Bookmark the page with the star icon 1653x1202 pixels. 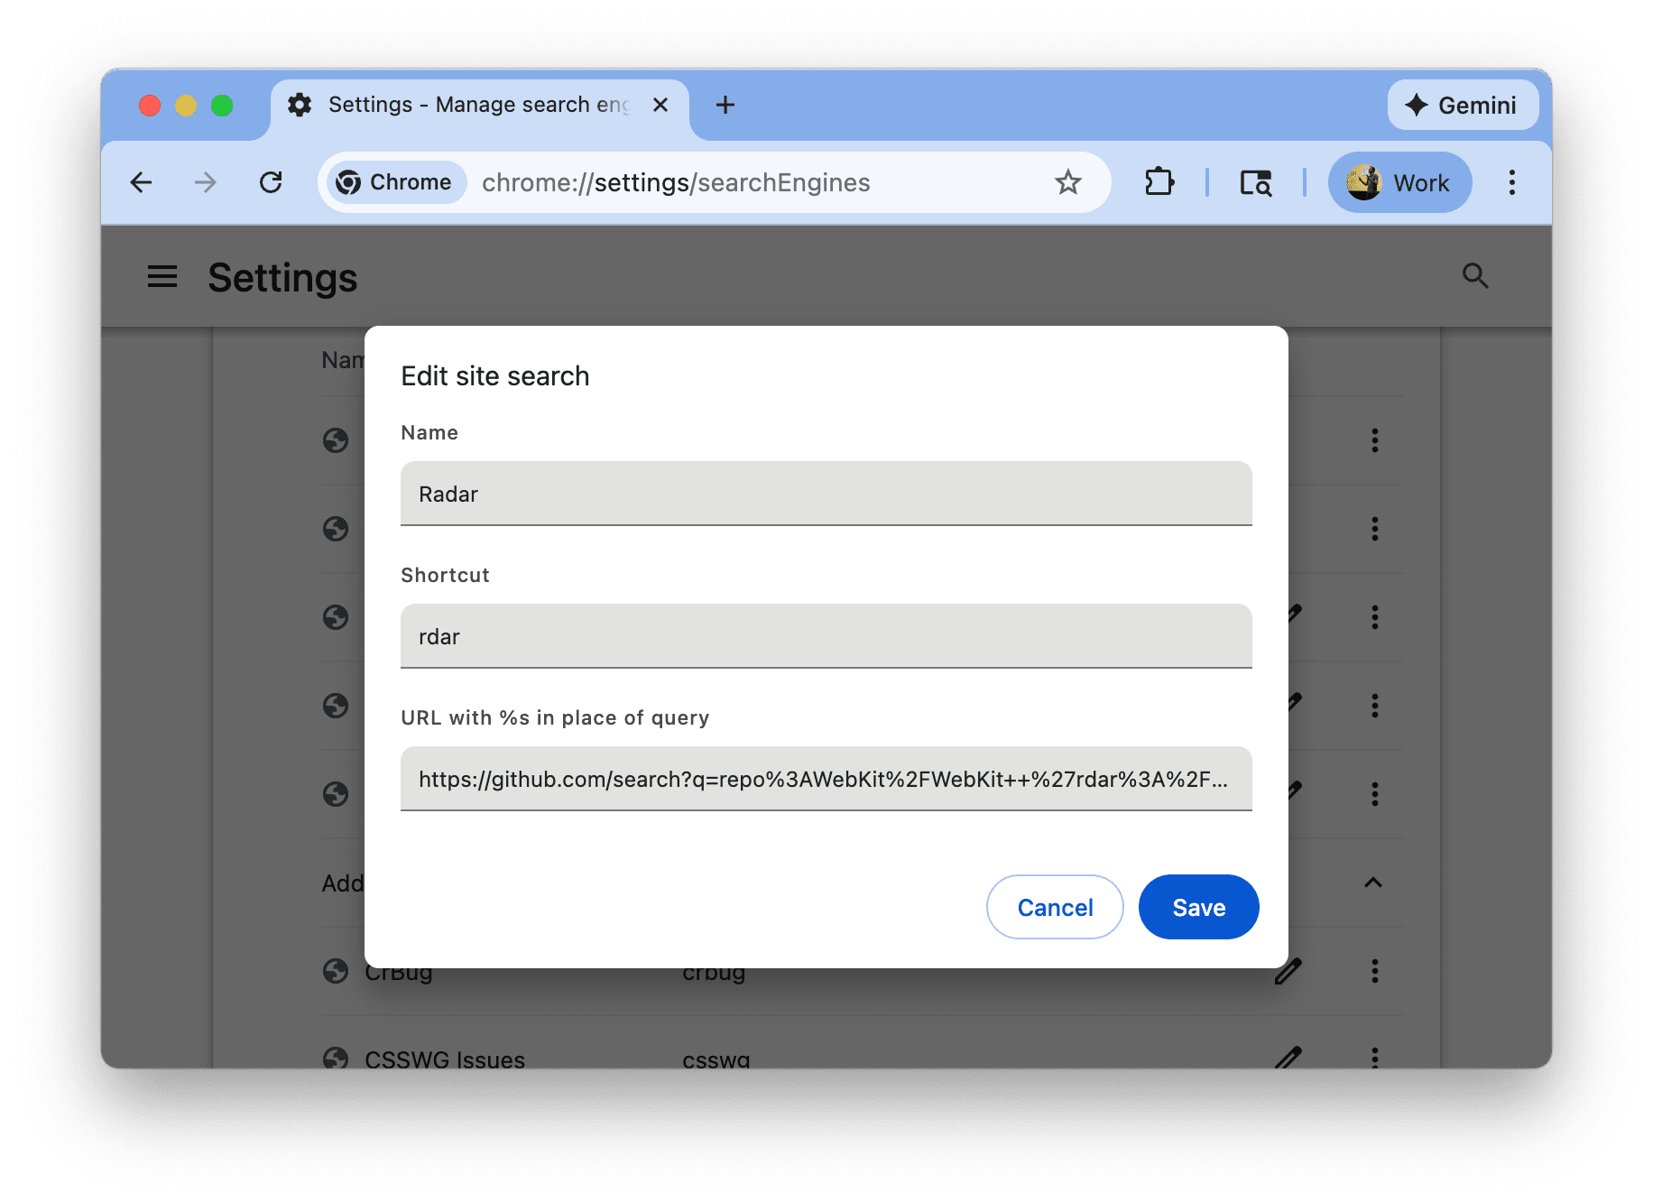click(1068, 181)
